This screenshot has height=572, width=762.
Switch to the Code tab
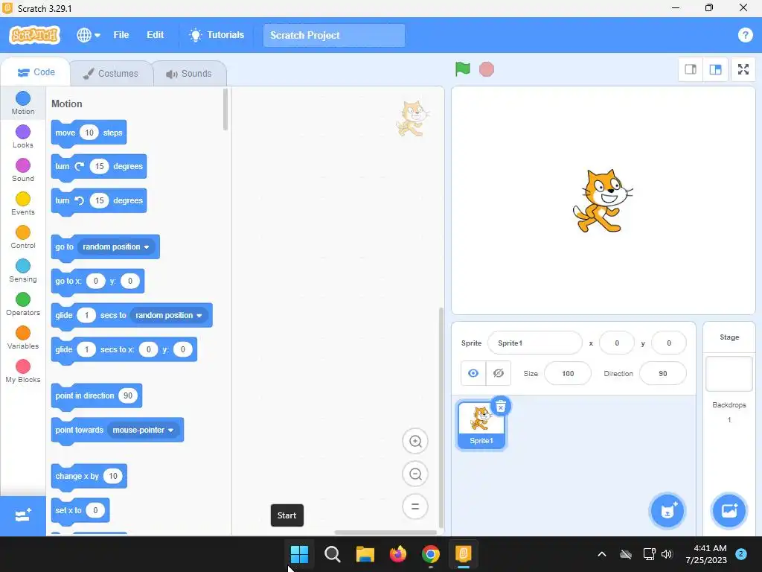pos(36,72)
